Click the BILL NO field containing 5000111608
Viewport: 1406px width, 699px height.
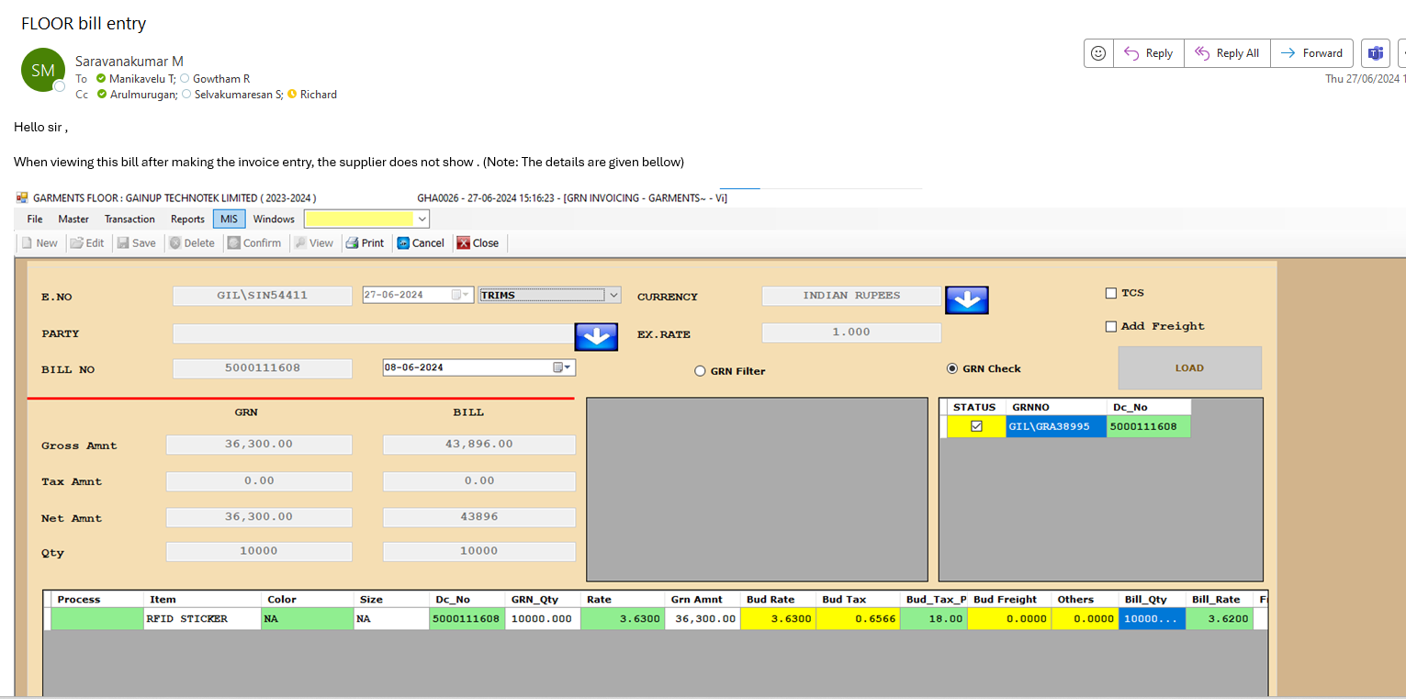pos(263,368)
